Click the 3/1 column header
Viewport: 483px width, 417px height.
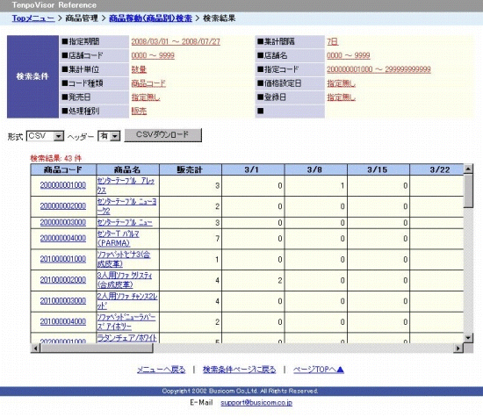pyautogui.click(x=253, y=169)
